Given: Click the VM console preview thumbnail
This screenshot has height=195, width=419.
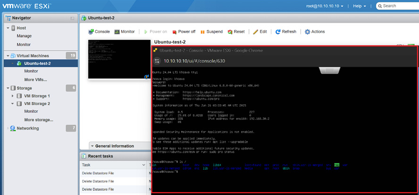Looking at the screenshot, I should [x=119, y=60].
